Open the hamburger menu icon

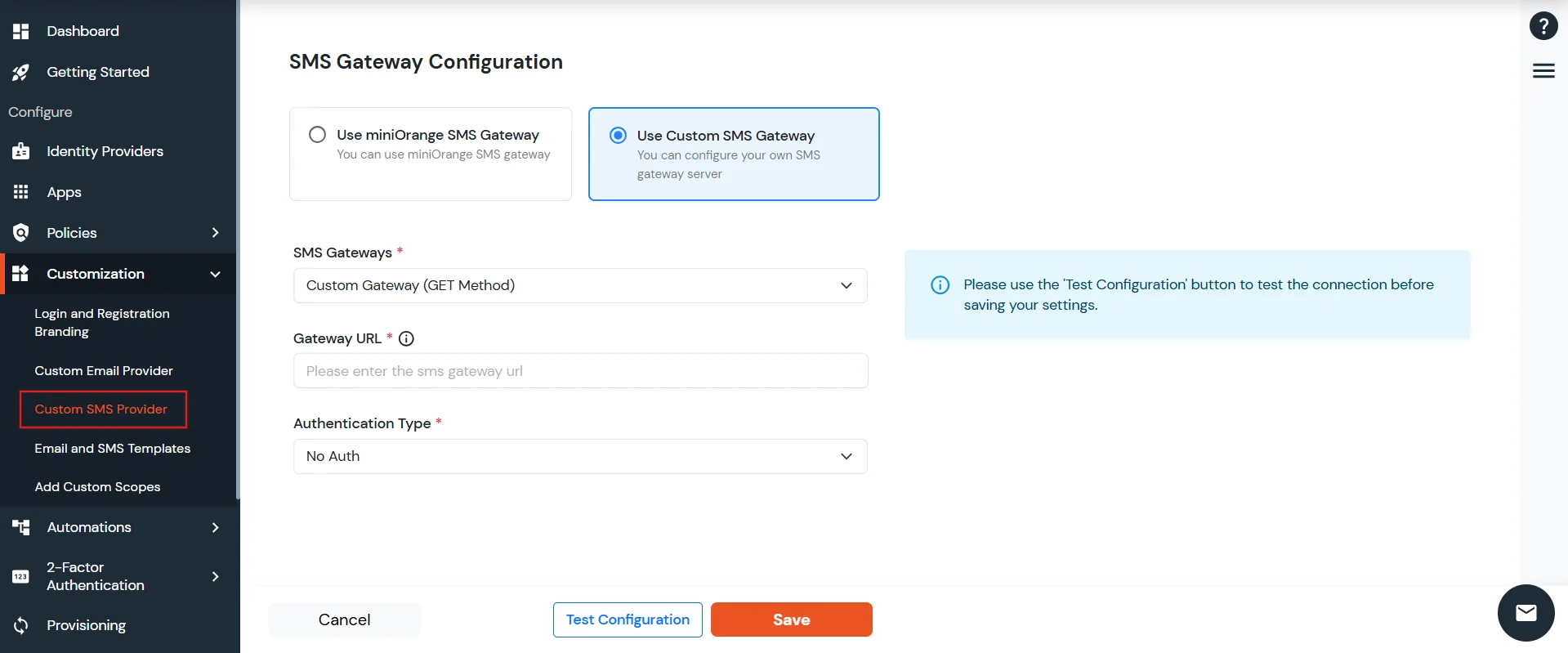1543,71
